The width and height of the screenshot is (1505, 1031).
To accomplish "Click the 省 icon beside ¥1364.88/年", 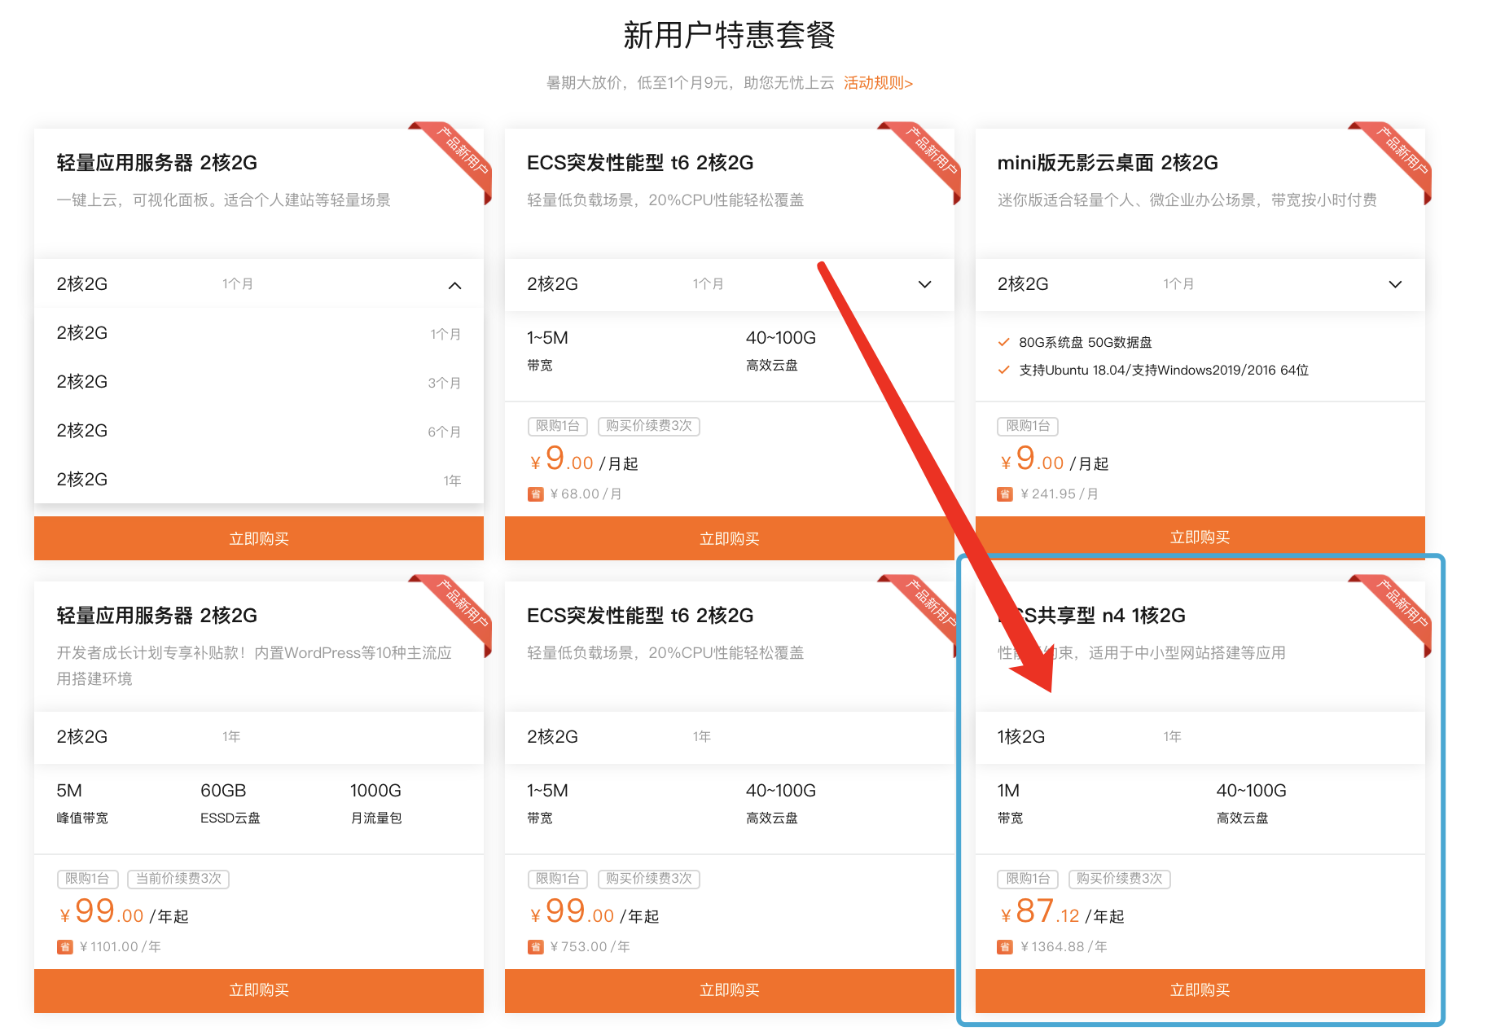I will pyautogui.click(x=1005, y=947).
